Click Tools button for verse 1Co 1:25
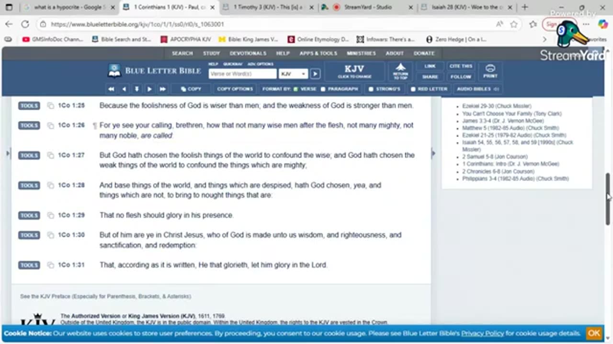 tap(29, 106)
